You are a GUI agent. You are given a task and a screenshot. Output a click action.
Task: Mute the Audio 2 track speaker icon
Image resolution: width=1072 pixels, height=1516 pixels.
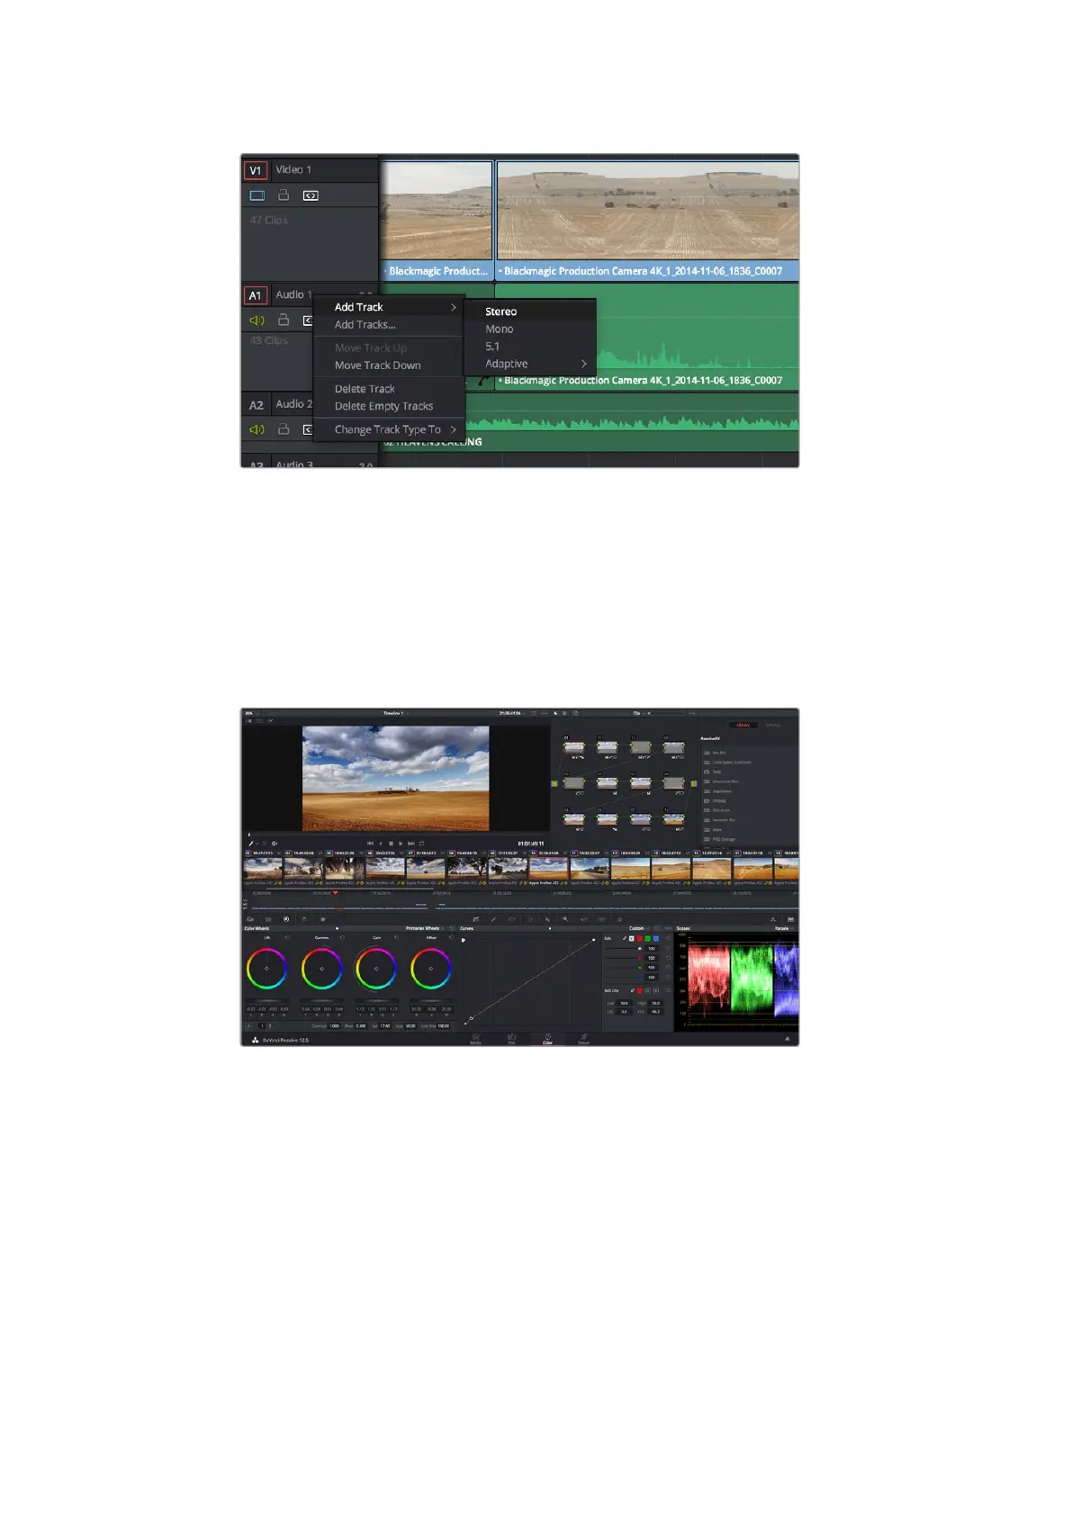click(257, 429)
